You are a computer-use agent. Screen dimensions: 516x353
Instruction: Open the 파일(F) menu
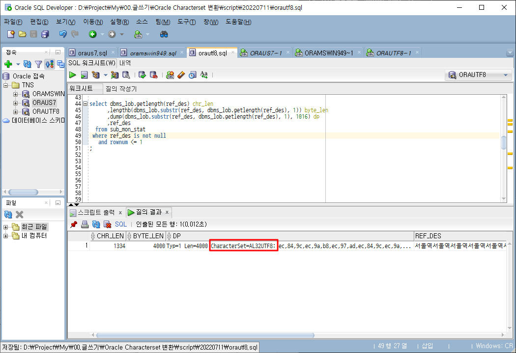[13, 22]
